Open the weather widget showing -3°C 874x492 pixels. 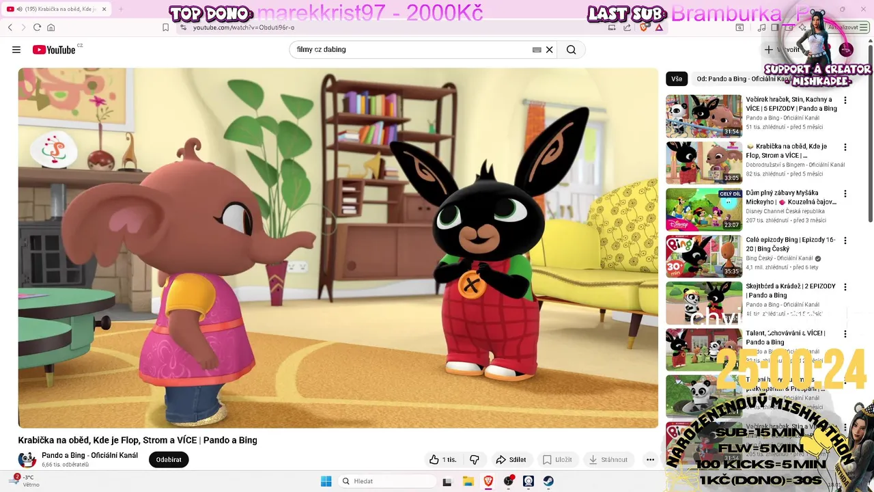[x=25, y=481]
